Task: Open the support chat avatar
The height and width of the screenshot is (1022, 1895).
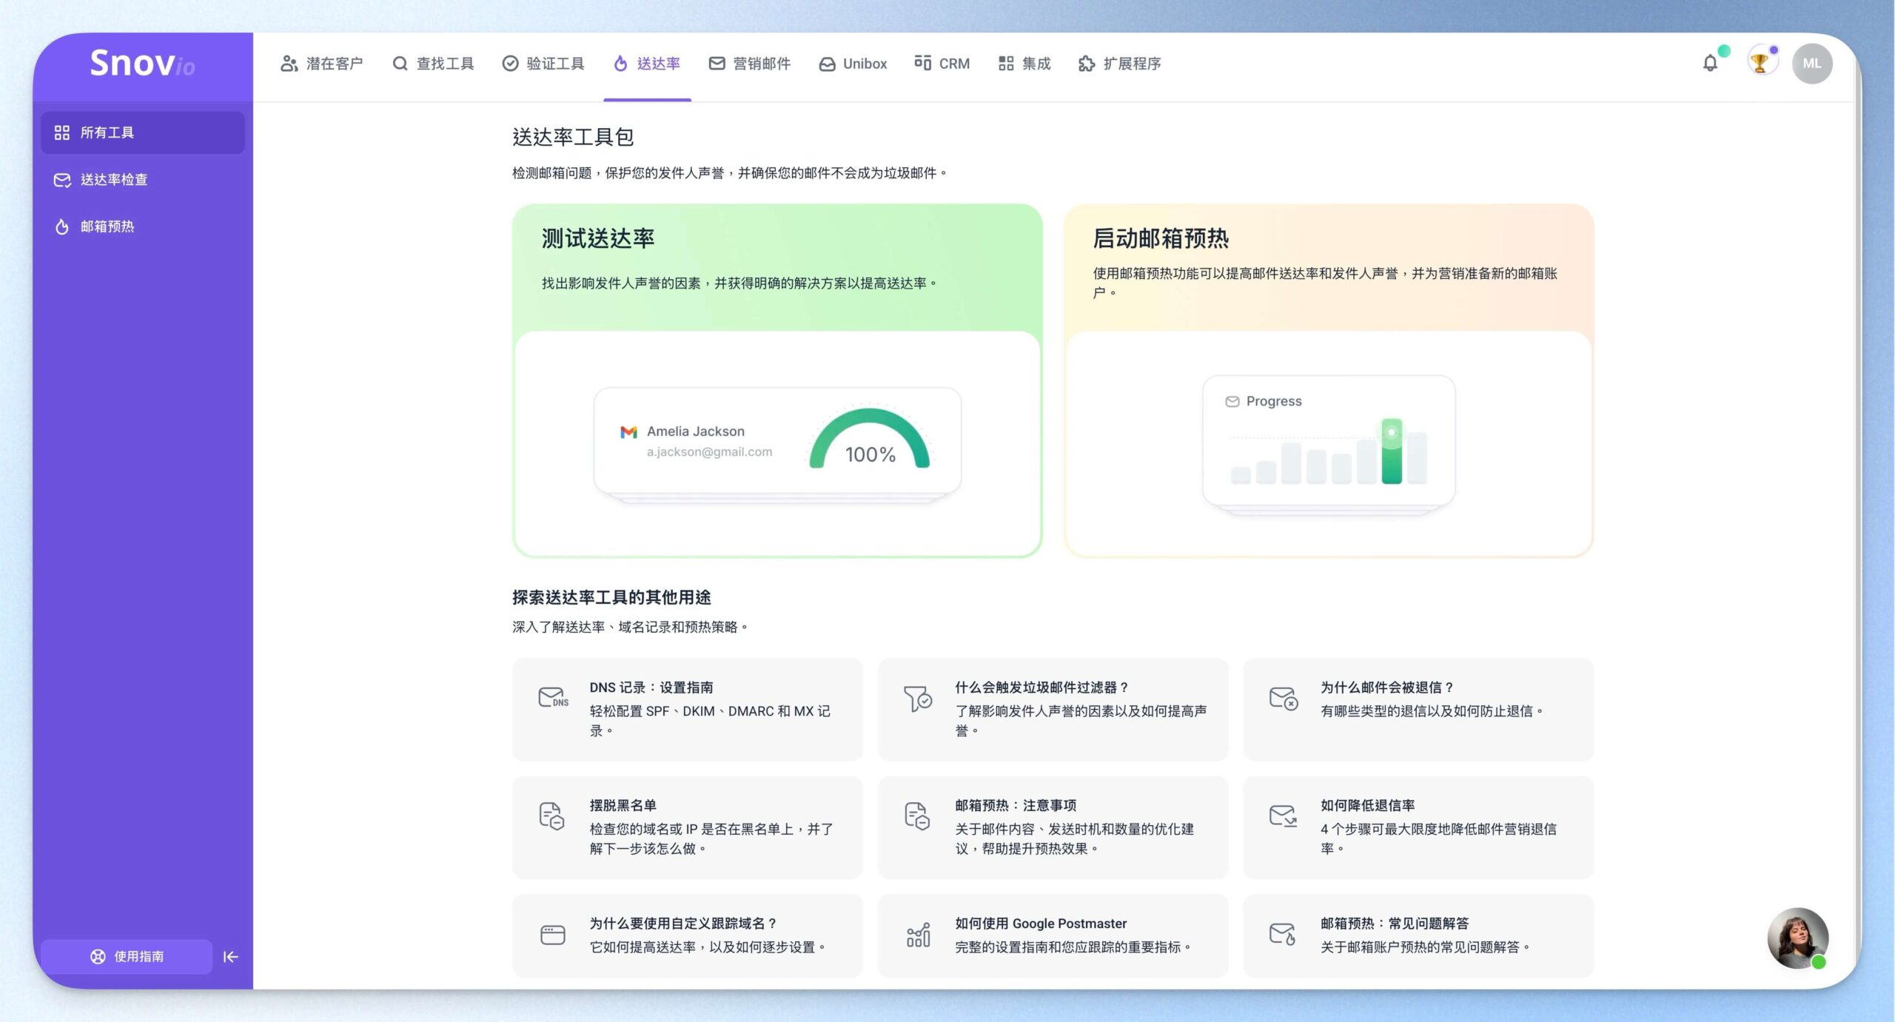Action: [x=1798, y=938]
